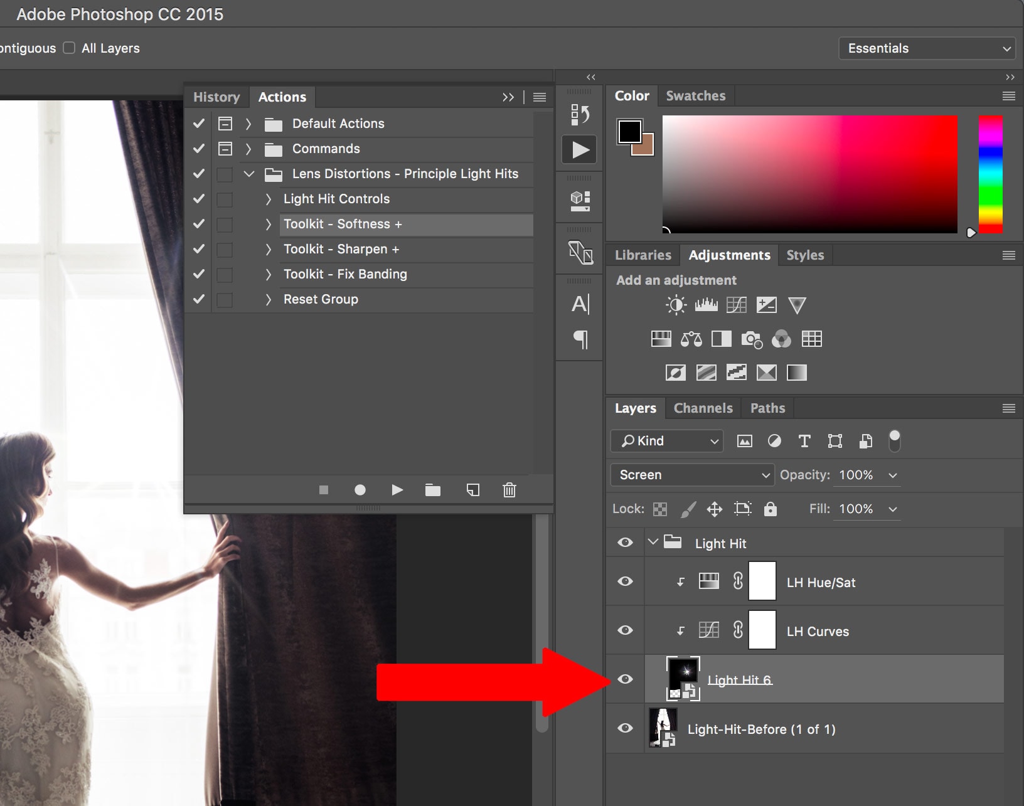Lock image pixels with brush icon
The image size is (1024, 806).
pos(688,509)
